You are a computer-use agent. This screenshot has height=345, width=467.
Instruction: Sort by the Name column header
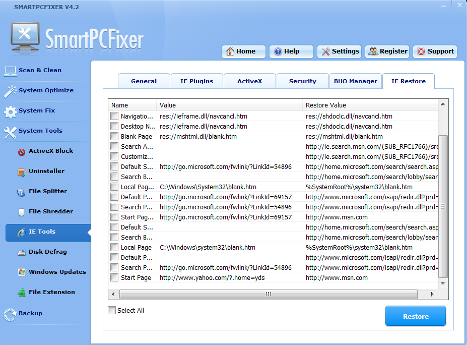coord(132,105)
